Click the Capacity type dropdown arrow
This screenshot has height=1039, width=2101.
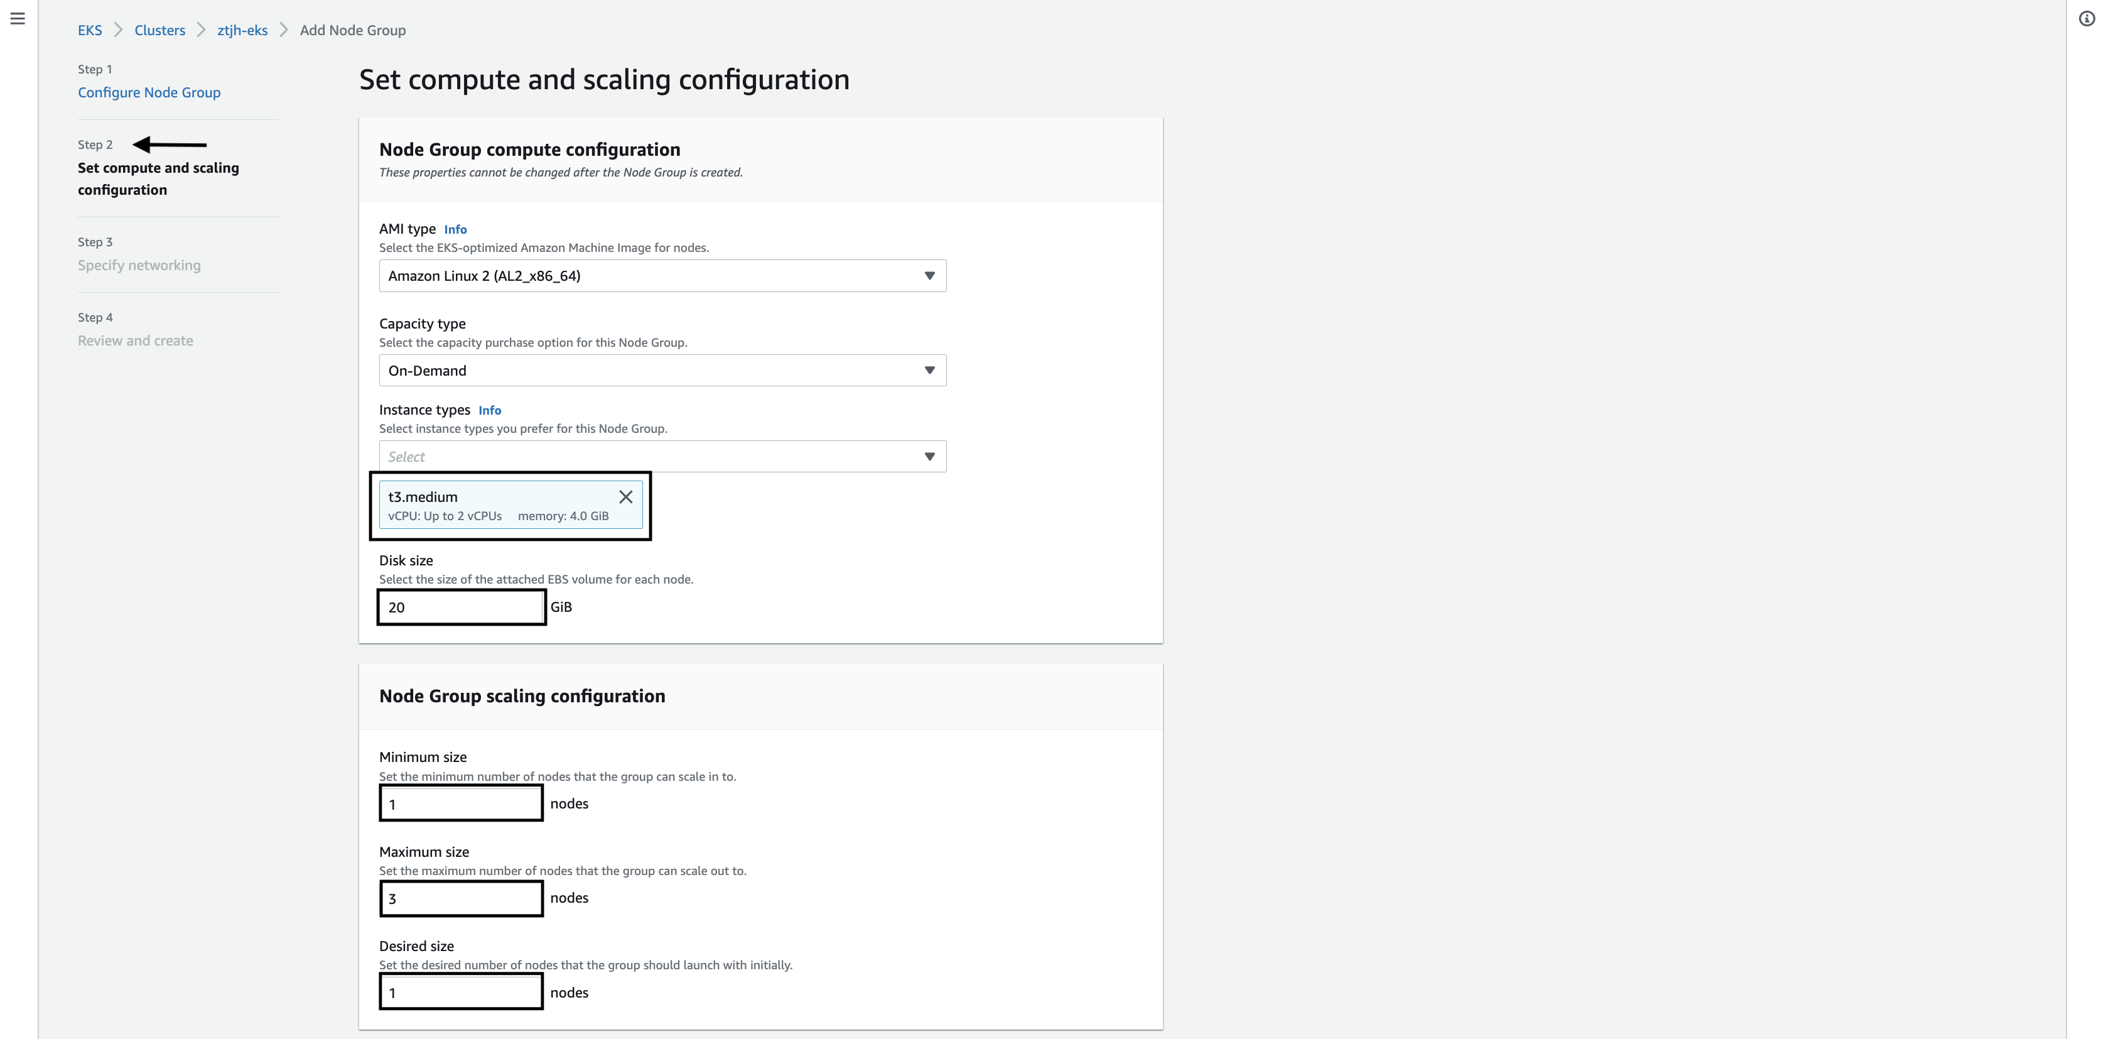click(x=929, y=371)
